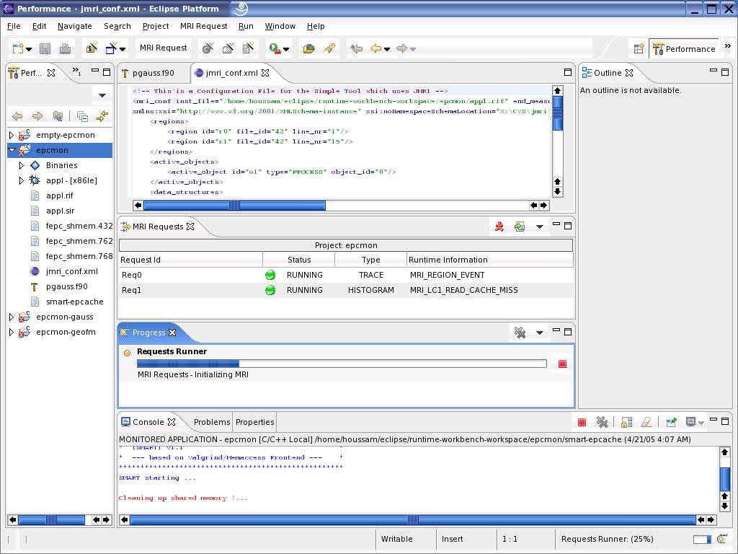Switch to the Problems tab
Image resolution: width=738 pixels, height=554 pixels.
pos(212,422)
